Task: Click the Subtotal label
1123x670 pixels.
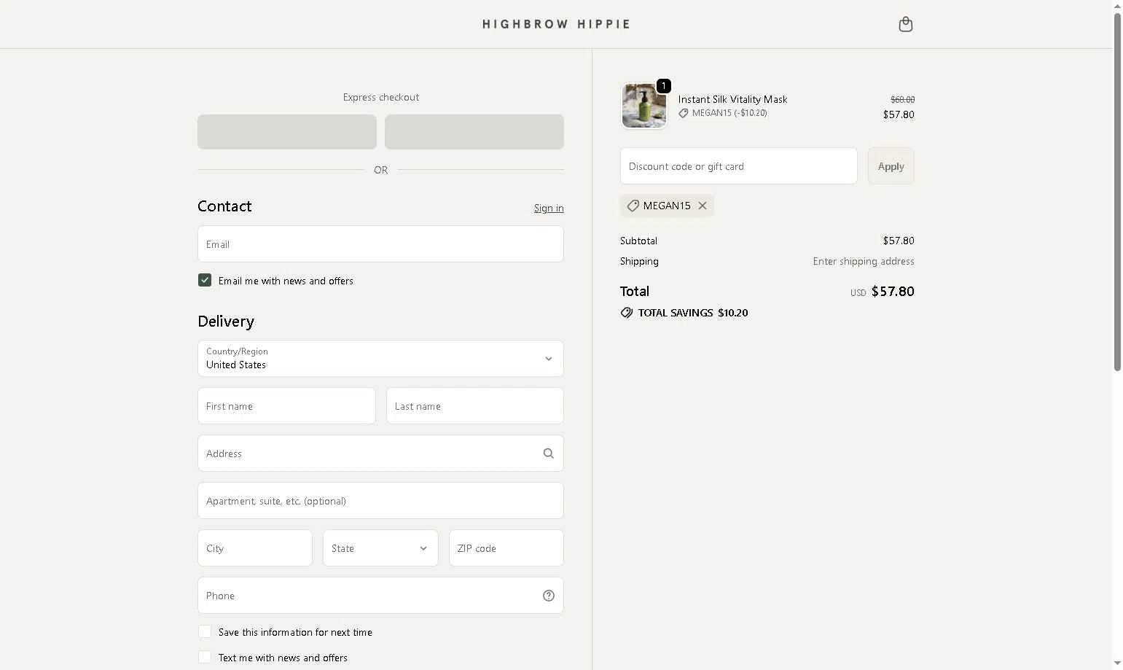Action: [x=638, y=241]
